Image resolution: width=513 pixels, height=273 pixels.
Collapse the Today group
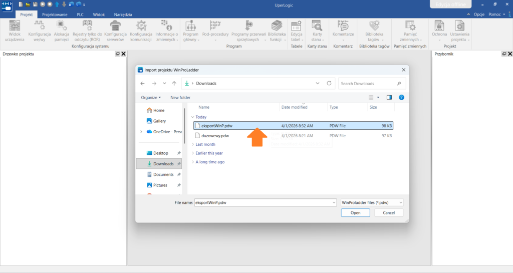(193, 117)
